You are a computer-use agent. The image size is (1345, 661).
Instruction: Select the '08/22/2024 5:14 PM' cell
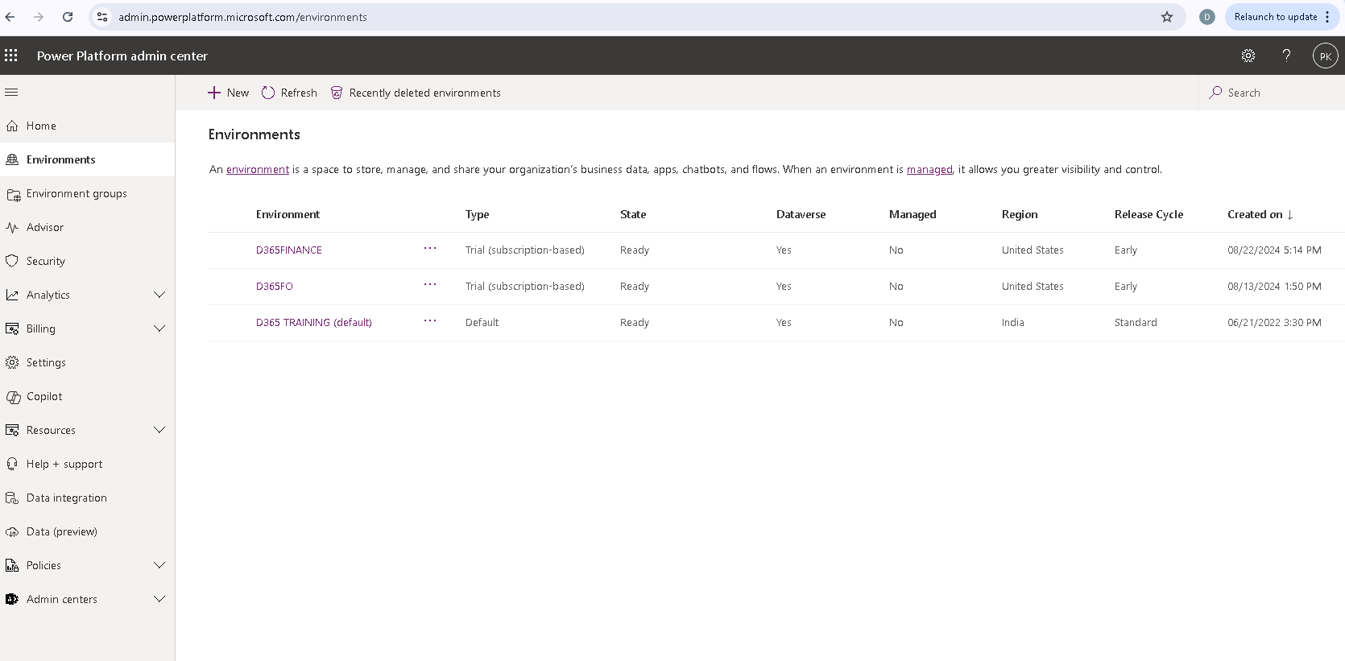click(1274, 250)
